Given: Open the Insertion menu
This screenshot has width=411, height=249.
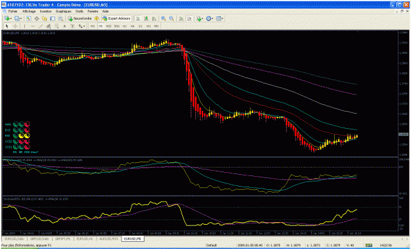Looking at the screenshot, I should coord(45,12).
